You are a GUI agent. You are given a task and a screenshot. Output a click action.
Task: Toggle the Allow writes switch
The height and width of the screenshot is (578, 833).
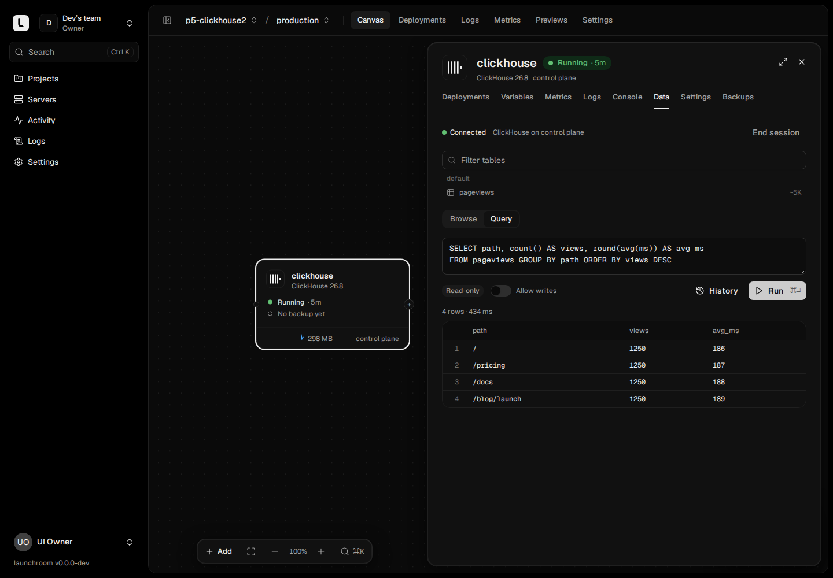tap(501, 291)
